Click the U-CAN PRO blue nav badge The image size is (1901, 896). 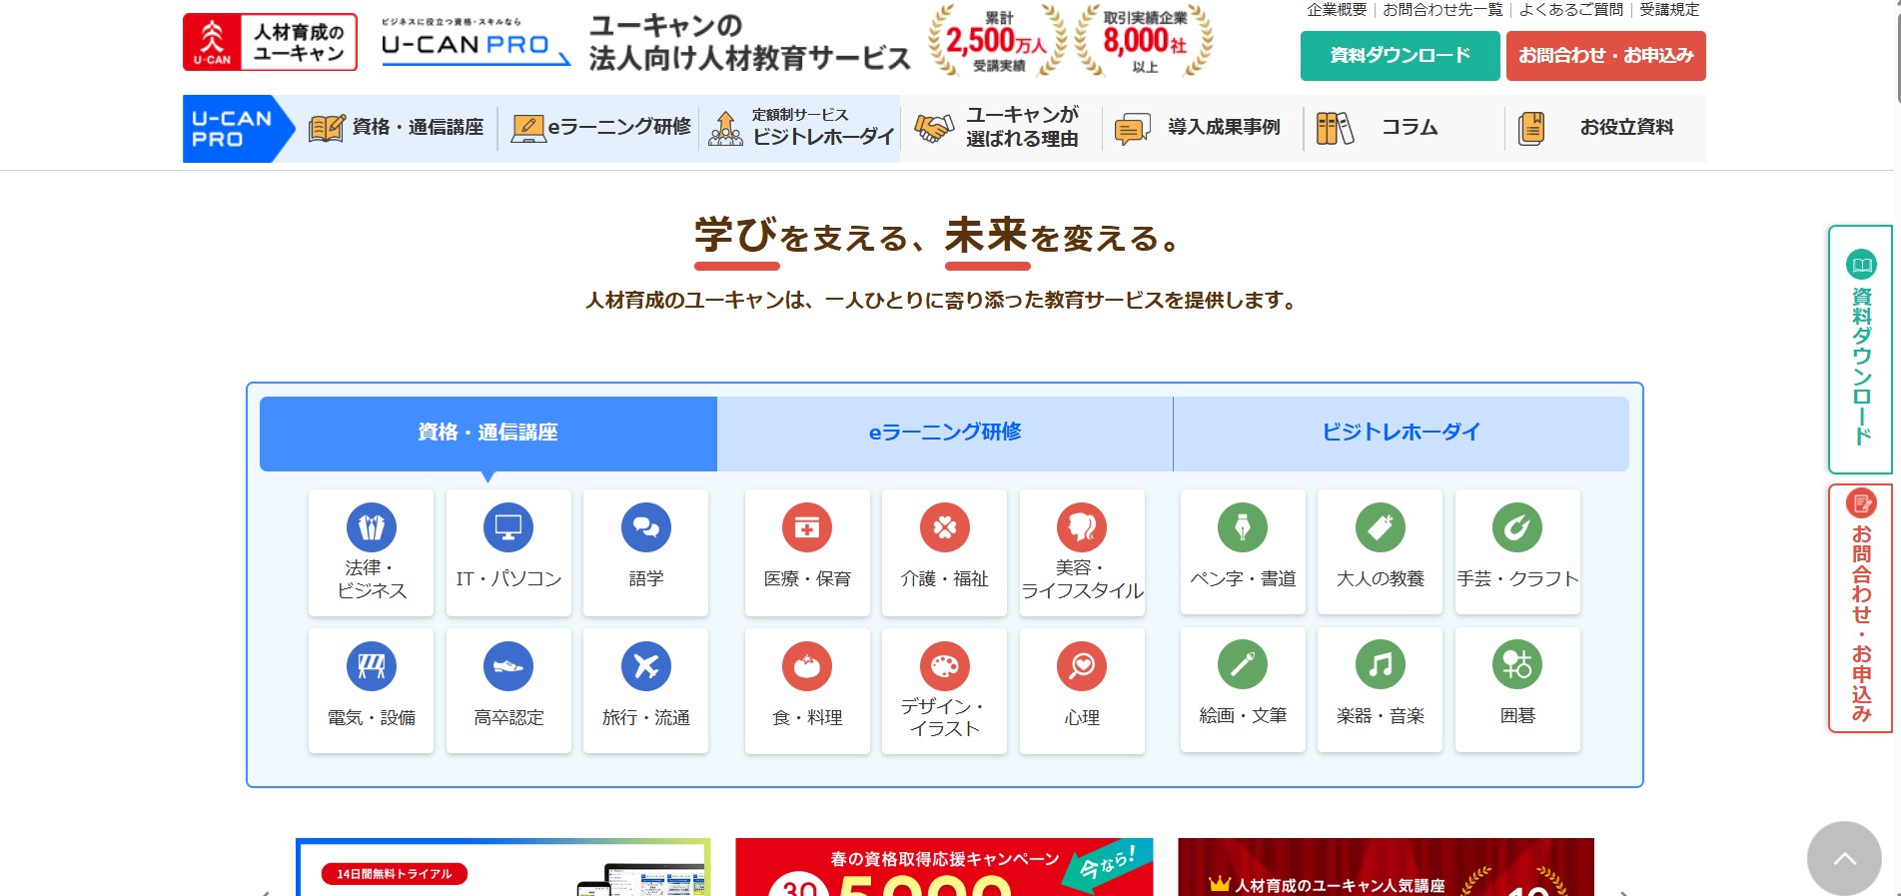238,128
